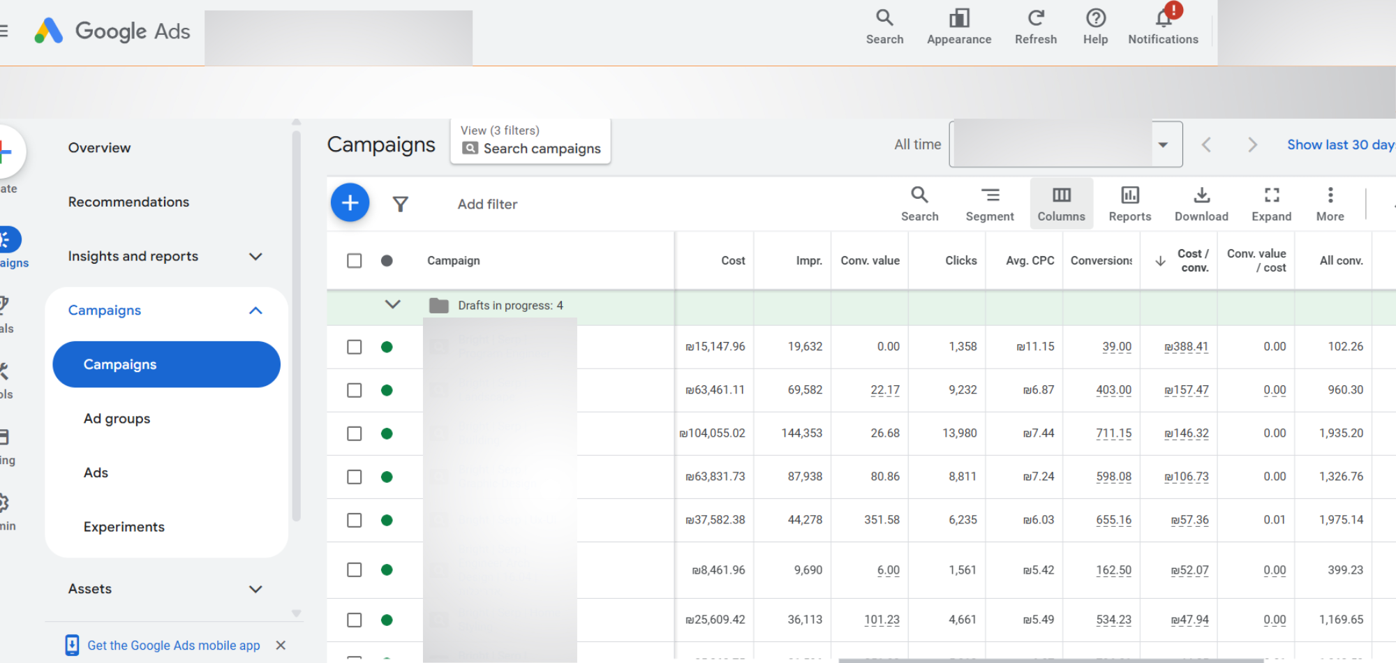
Task: Open the Columns editor
Action: 1061,204
